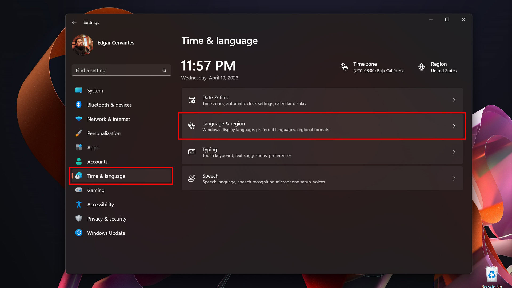Viewport: 512px width, 288px height.
Task: Expand the Typing chevron arrow
Action: [x=454, y=152]
